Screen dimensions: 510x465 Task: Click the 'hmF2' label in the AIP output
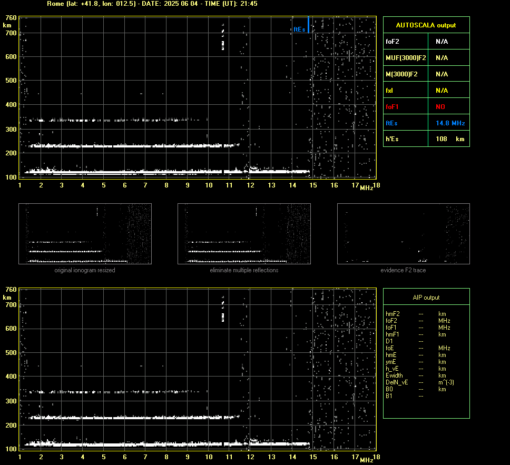(393, 314)
